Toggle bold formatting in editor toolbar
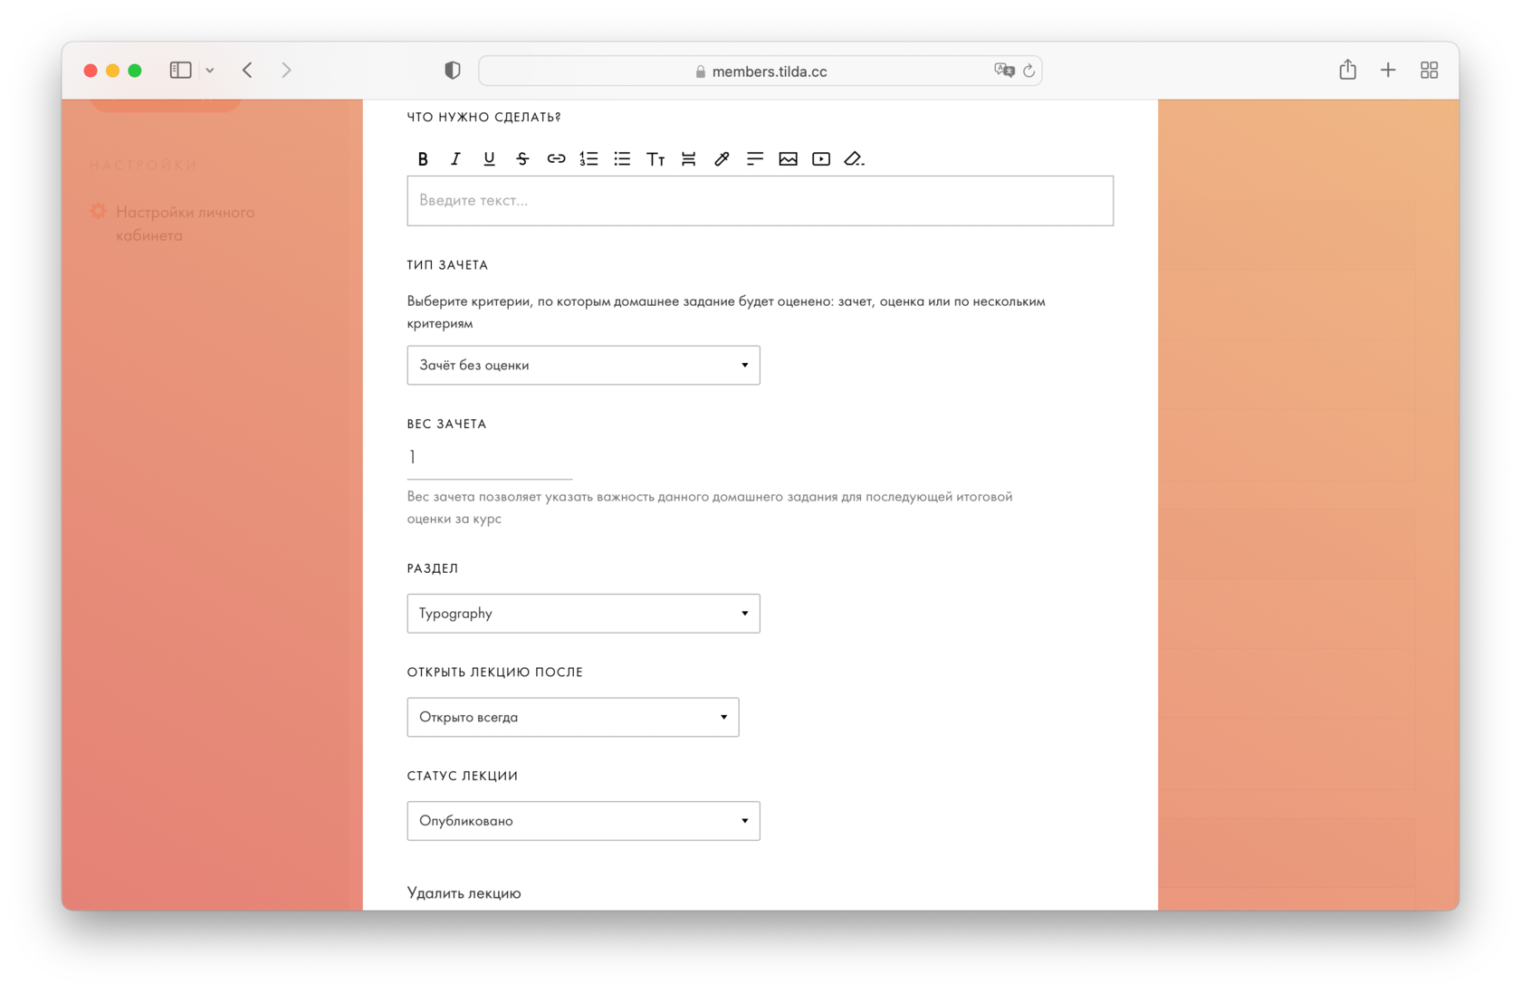 click(423, 159)
